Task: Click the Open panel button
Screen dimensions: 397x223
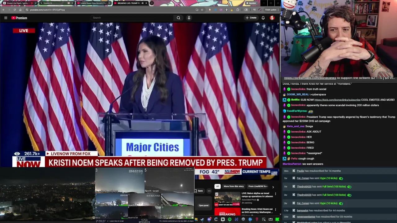Action: pyautogui.click(x=204, y=205)
